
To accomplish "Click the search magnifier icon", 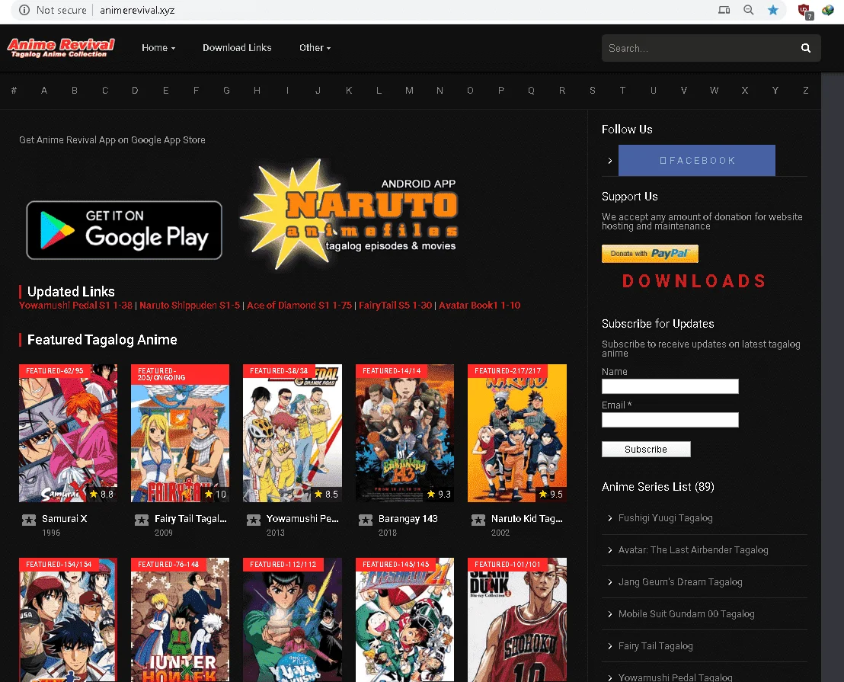I will [x=805, y=48].
